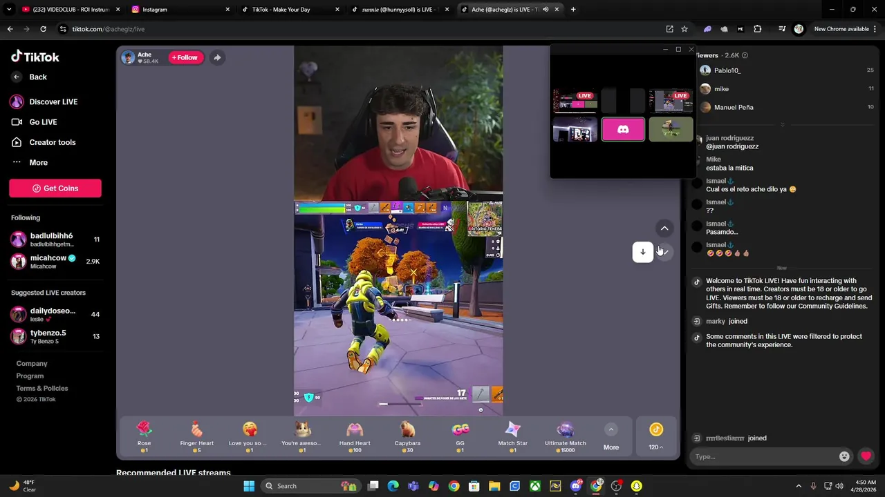Expand the top viewers list chevron
The height and width of the screenshot is (497, 885).
(782, 125)
